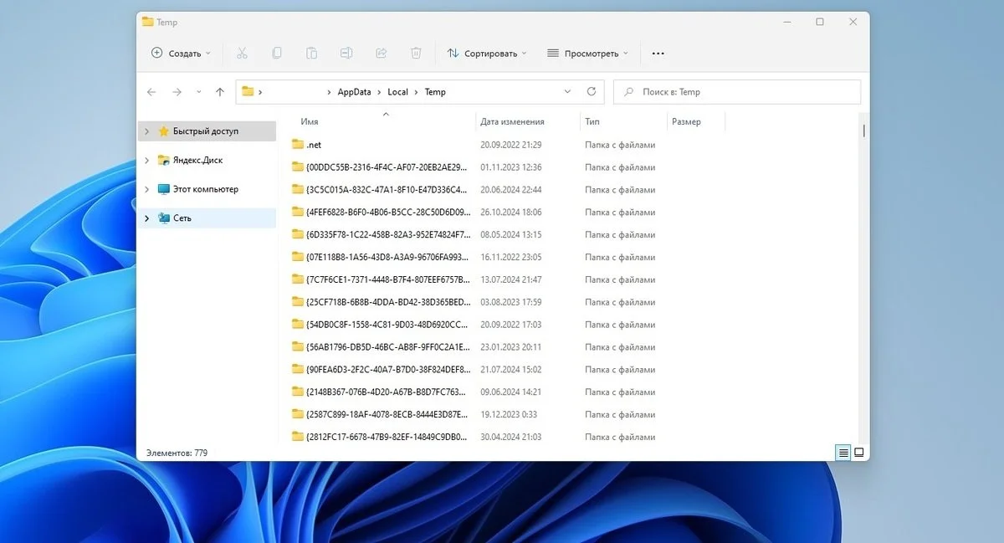The image size is (1004, 543).
Task: Click the Поиск в: Temp search field
Action: [737, 92]
